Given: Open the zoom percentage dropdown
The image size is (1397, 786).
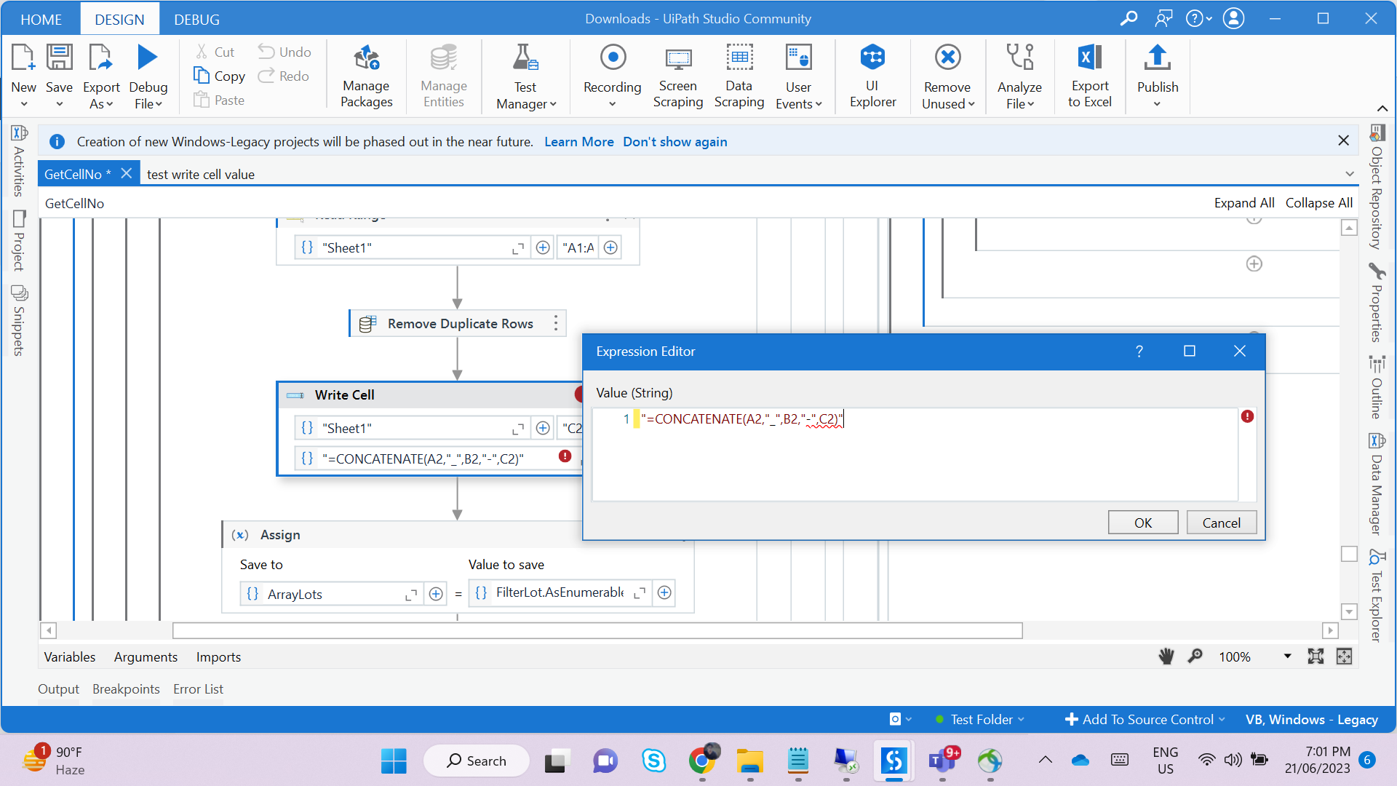Looking at the screenshot, I should 1287,656.
